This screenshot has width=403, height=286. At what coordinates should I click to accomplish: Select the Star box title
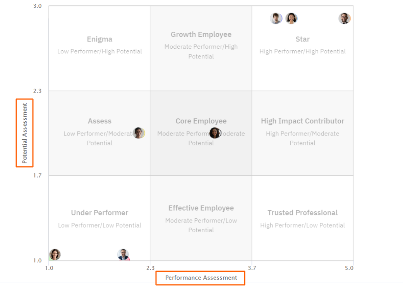pyautogui.click(x=302, y=39)
